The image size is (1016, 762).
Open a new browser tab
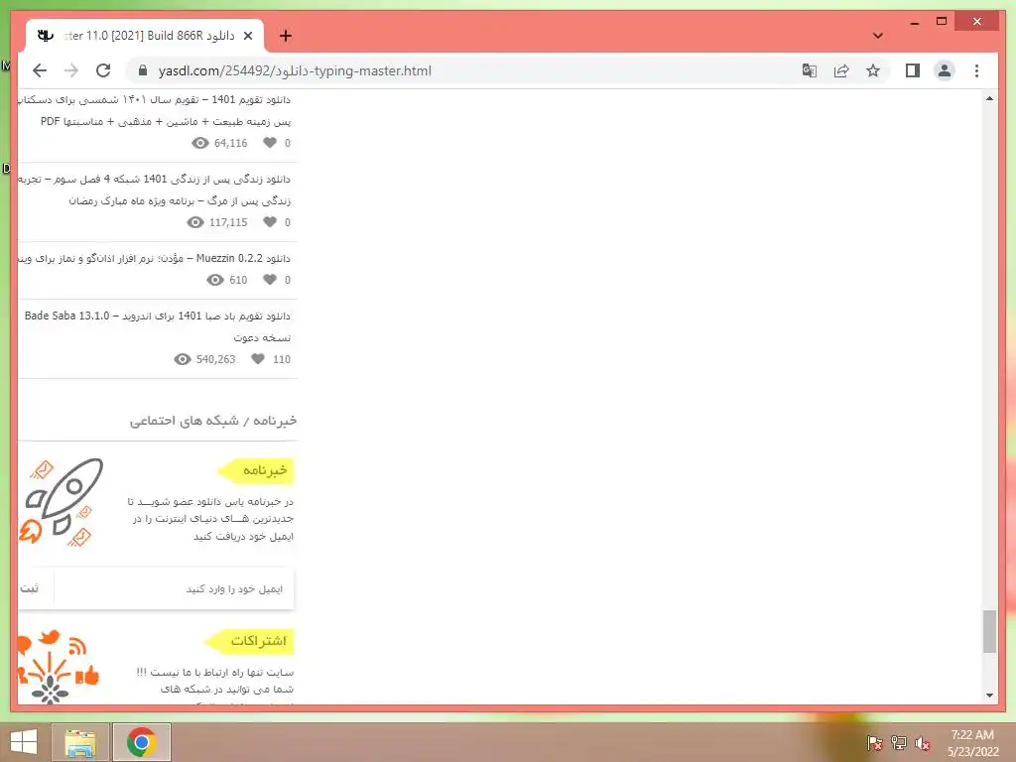285,36
